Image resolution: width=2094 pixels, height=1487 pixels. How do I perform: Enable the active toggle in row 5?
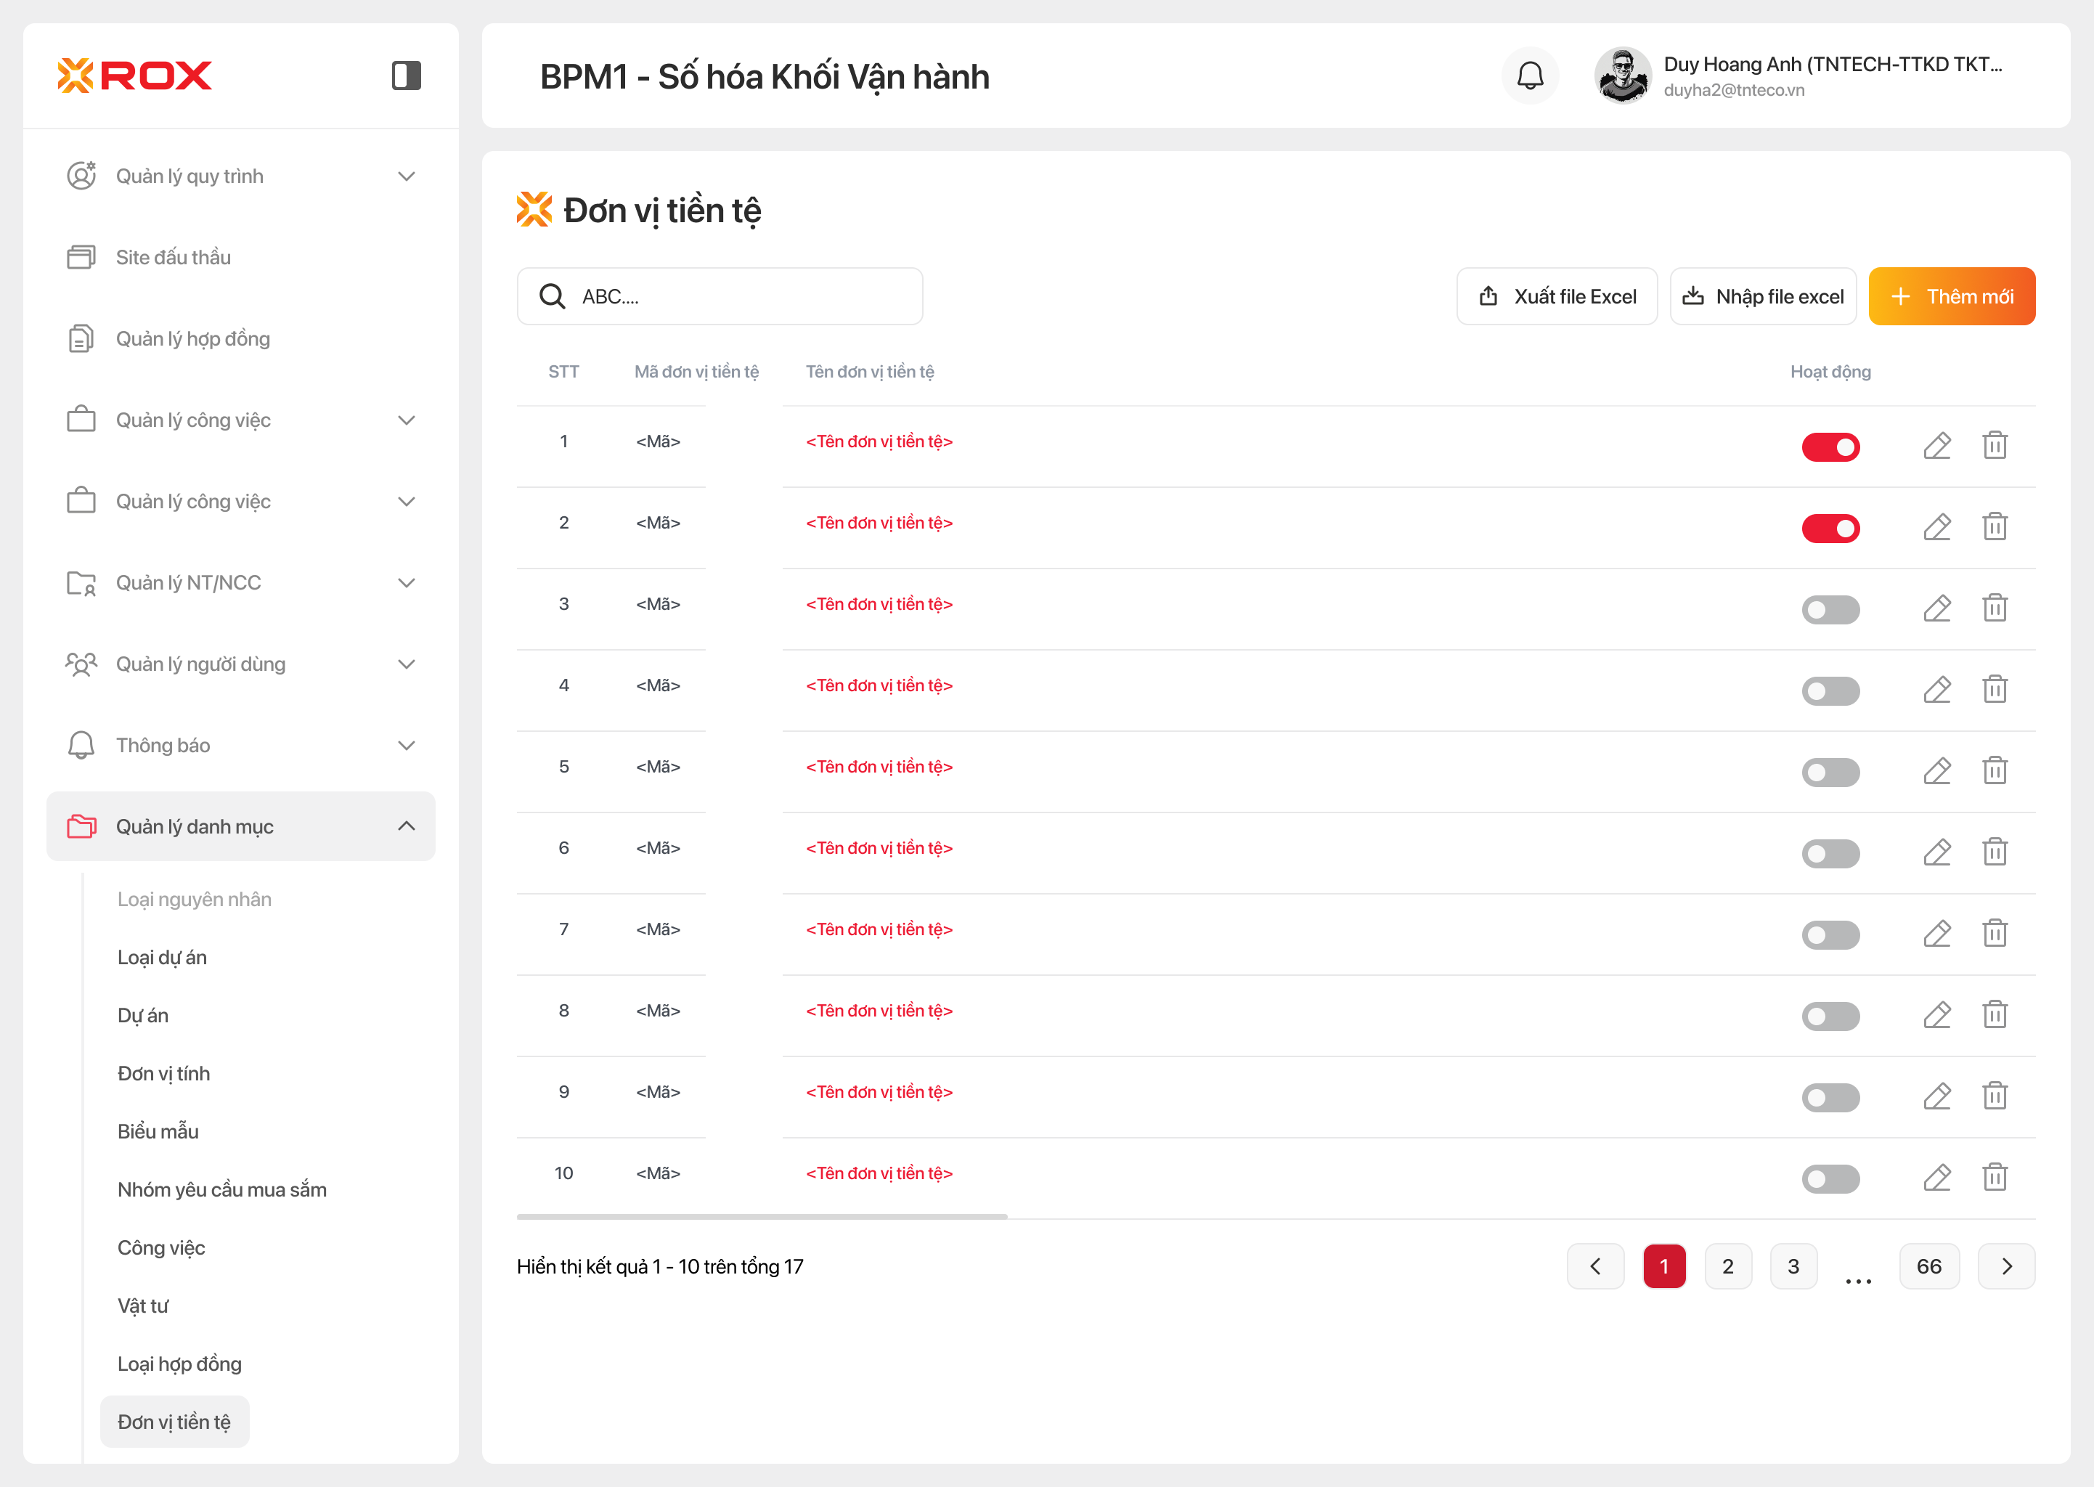(x=1830, y=772)
